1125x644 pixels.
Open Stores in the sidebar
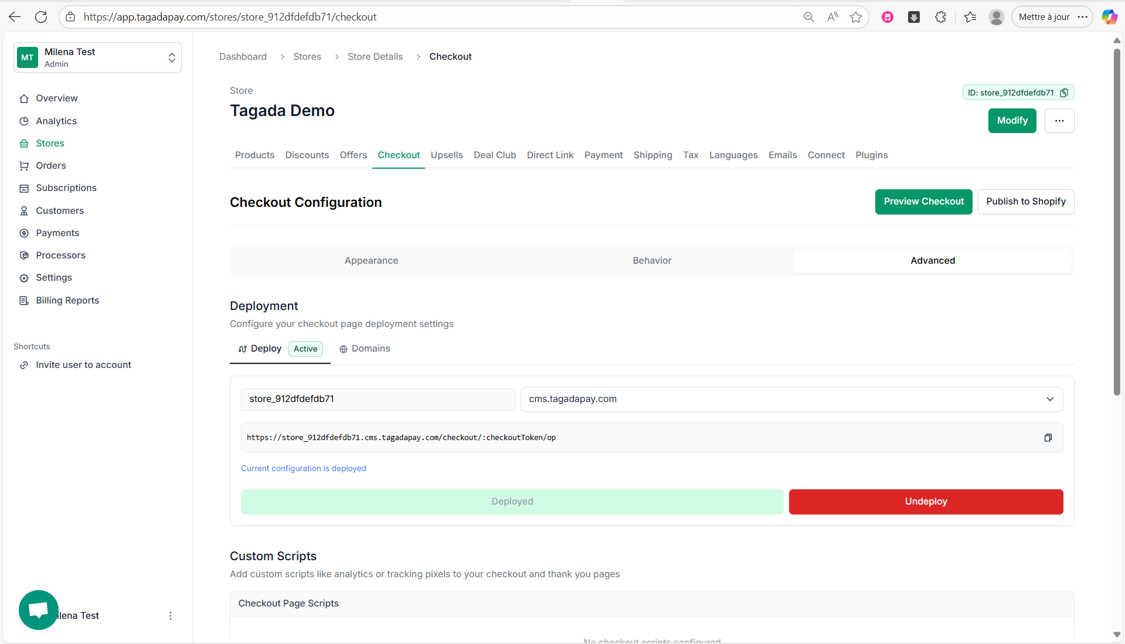50,144
